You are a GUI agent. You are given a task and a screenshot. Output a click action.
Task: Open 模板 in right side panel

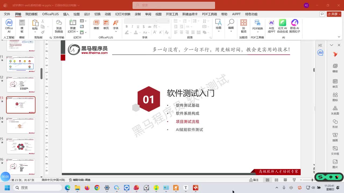coord(335,68)
